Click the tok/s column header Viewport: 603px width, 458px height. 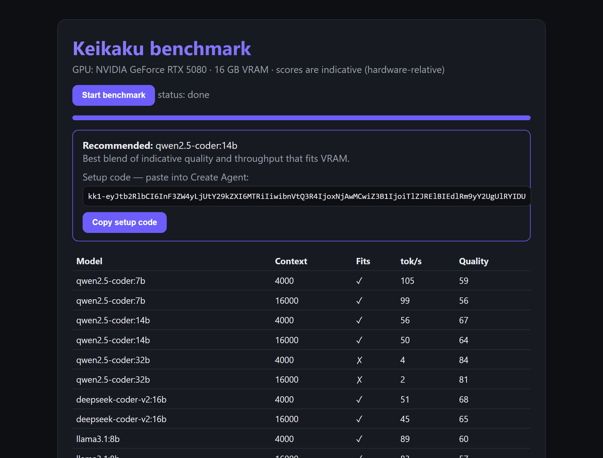pos(411,261)
